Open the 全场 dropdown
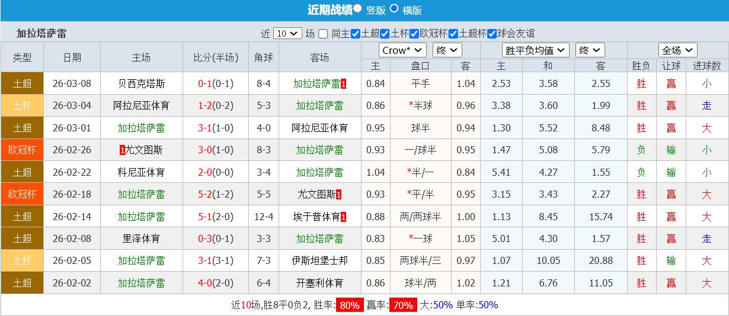 point(677,50)
